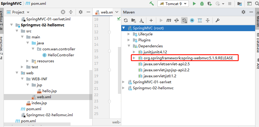Screen dimensions: 259x127
Task: Expand the Plugins node in the Maven panel
Action: coord(129,40)
